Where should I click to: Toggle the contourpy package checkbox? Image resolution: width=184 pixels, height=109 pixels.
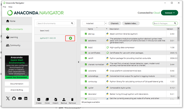pyautogui.click(x=86, y=81)
